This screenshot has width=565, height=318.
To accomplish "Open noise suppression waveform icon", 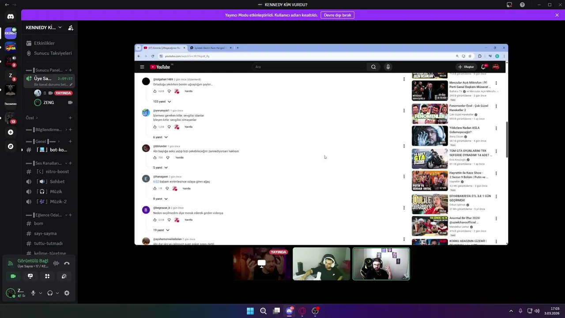I will (x=56, y=263).
